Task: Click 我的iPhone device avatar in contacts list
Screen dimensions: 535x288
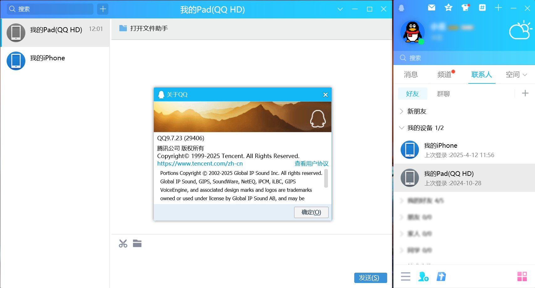Action: [x=410, y=150]
